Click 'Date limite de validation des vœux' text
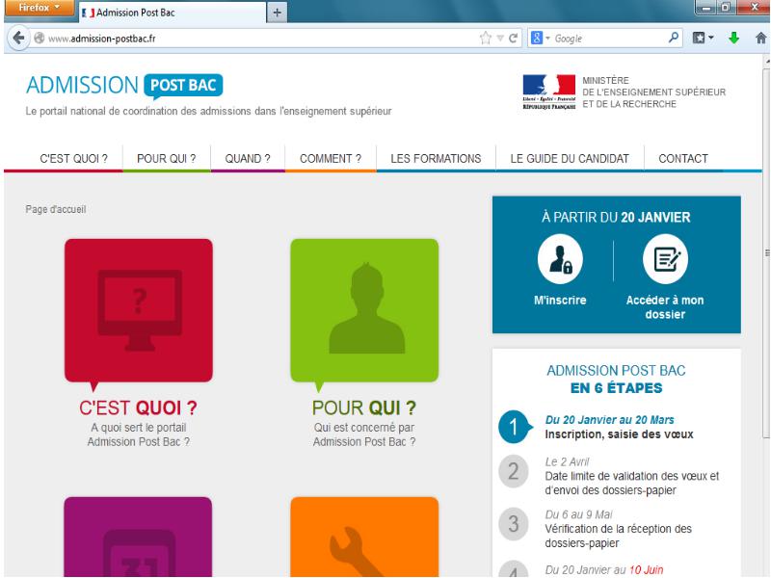Screen dimensions: 771x578 (x=632, y=484)
